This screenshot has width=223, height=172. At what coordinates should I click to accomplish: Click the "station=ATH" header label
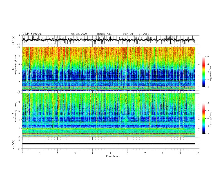[x=104, y=34]
